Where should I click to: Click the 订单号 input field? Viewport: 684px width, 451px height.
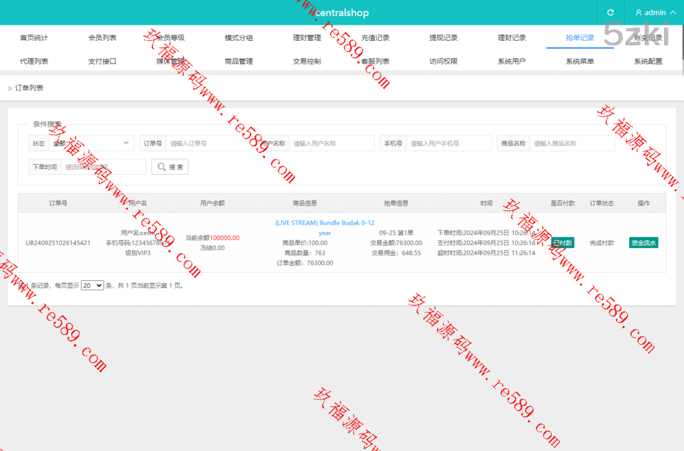point(208,143)
